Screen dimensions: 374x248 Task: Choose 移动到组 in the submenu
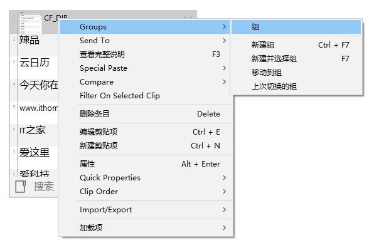[x=296, y=73]
